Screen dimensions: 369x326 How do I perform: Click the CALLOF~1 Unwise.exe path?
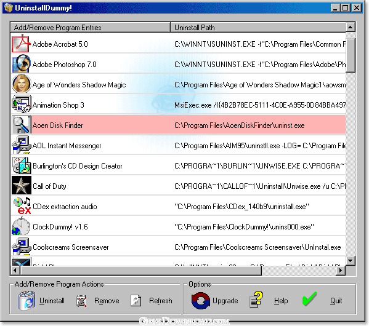(x=260, y=186)
